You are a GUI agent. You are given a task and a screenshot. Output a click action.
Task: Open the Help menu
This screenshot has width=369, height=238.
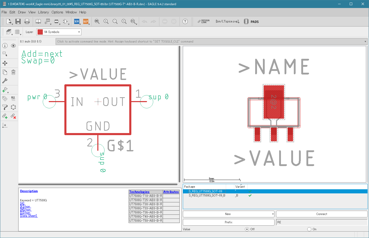(83, 12)
